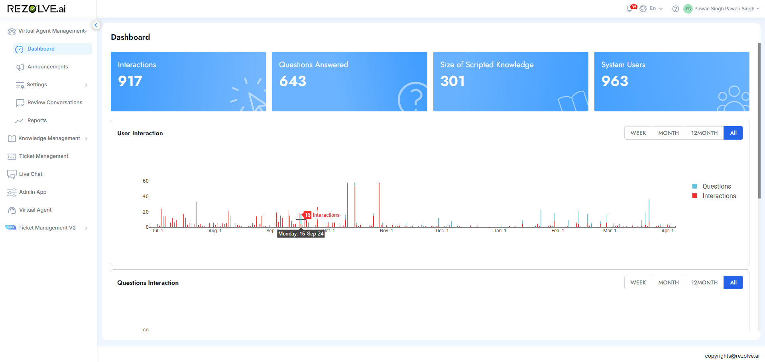Expand the Ticket Management V2 chevron
The width and height of the screenshot is (765, 362).
pyautogui.click(x=86, y=228)
